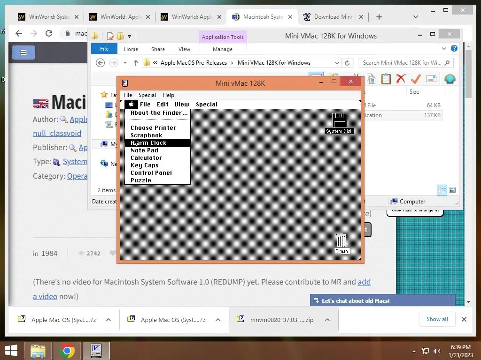Open options for second Apple Mac OS download
Image resolution: width=481 pixels, height=360 pixels.
[x=218, y=320]
